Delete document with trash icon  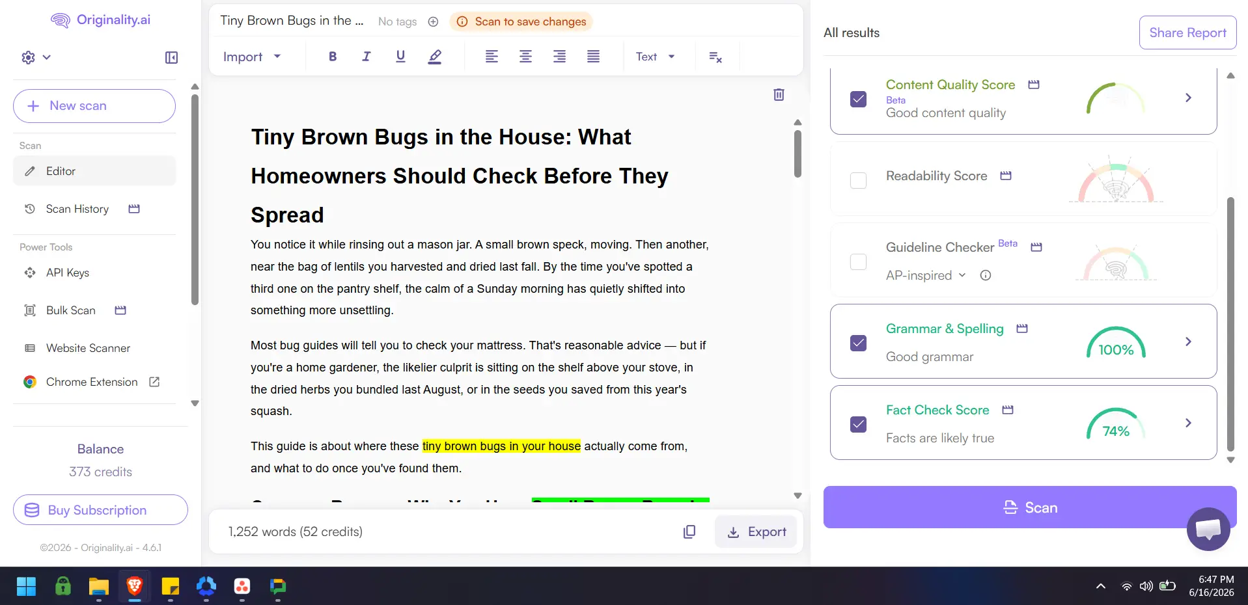[779, 95]
